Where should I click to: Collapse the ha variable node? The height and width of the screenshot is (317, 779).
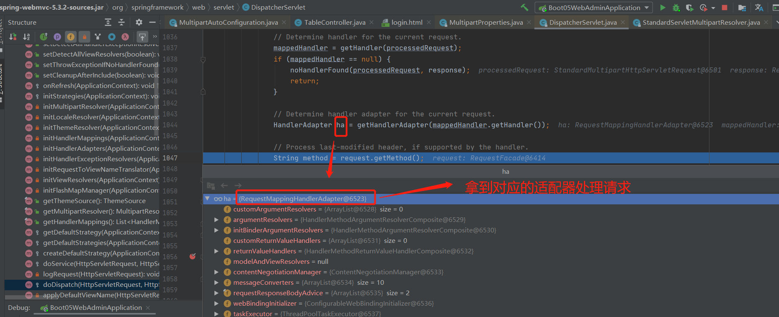click(207, 198)
